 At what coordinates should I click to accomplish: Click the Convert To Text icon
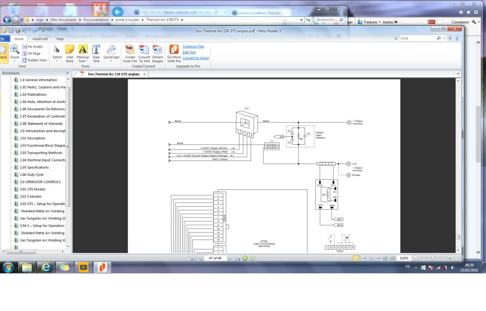pyautogui.click(x=144, y=49)
